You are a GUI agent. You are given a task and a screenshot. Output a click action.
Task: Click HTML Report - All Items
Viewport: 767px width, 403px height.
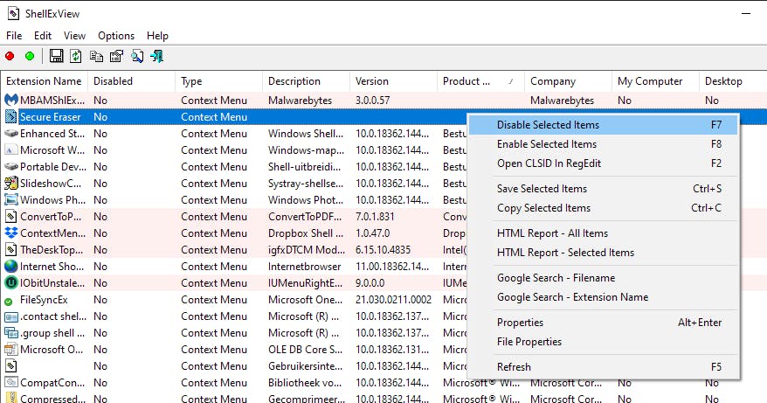tap(552, 233)
